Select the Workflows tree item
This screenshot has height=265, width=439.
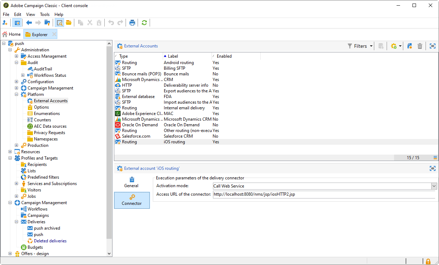coord(37,209)
